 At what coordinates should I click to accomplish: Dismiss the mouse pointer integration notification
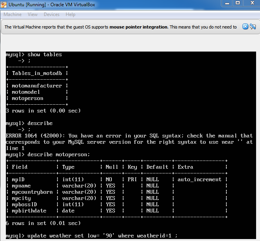coord(245,27)
